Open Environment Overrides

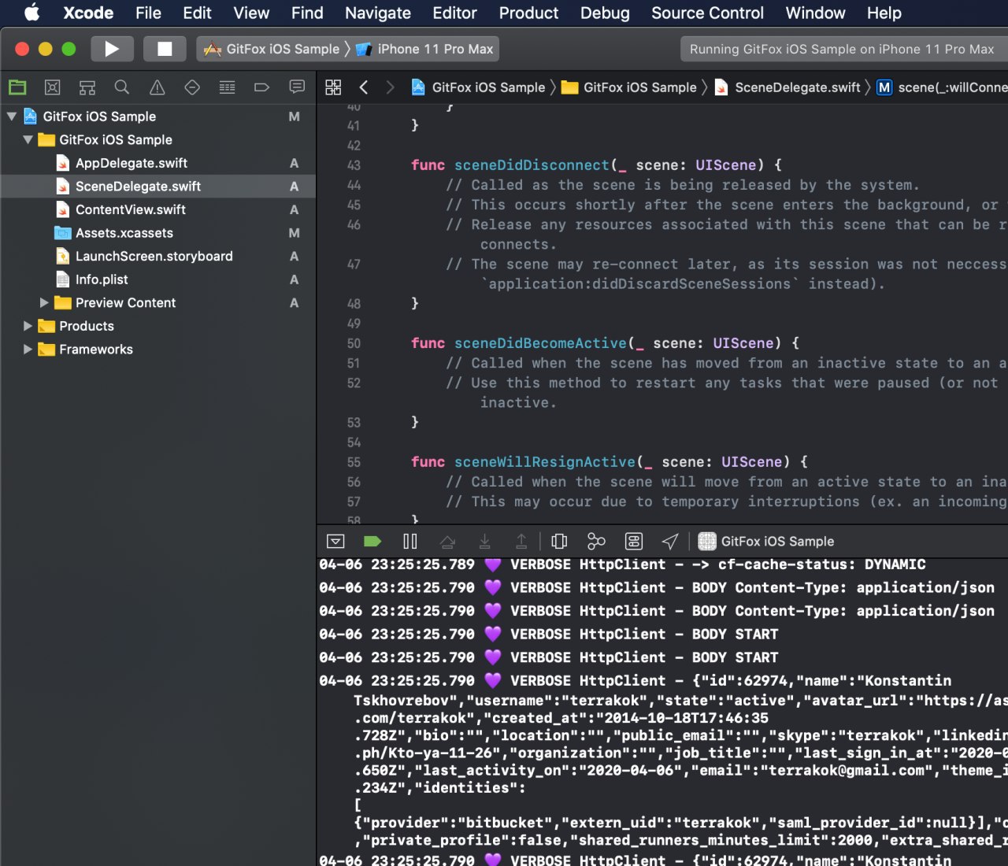pos(634,542)
